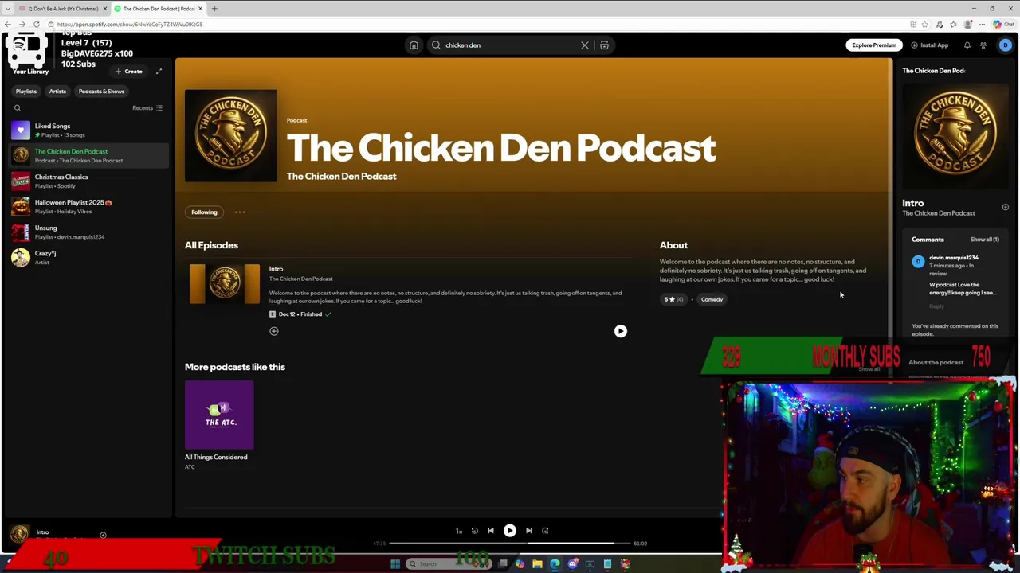Skip to next track
The height and width of the screenshot is (573, 1020).
pos(528,531)
